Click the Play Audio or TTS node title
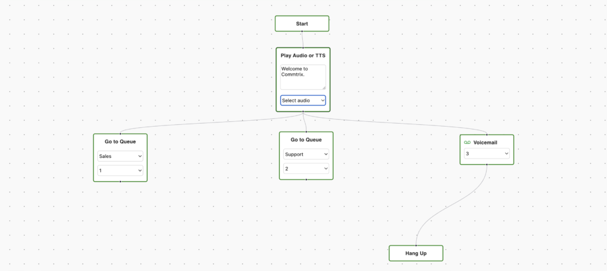Screen dimensions: 607x271 coord(303,56)
